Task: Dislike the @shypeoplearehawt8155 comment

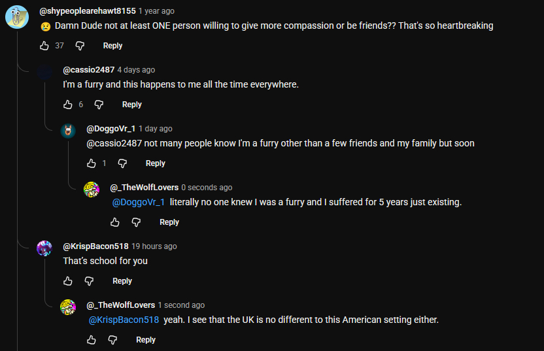Action: click(80, 46)
